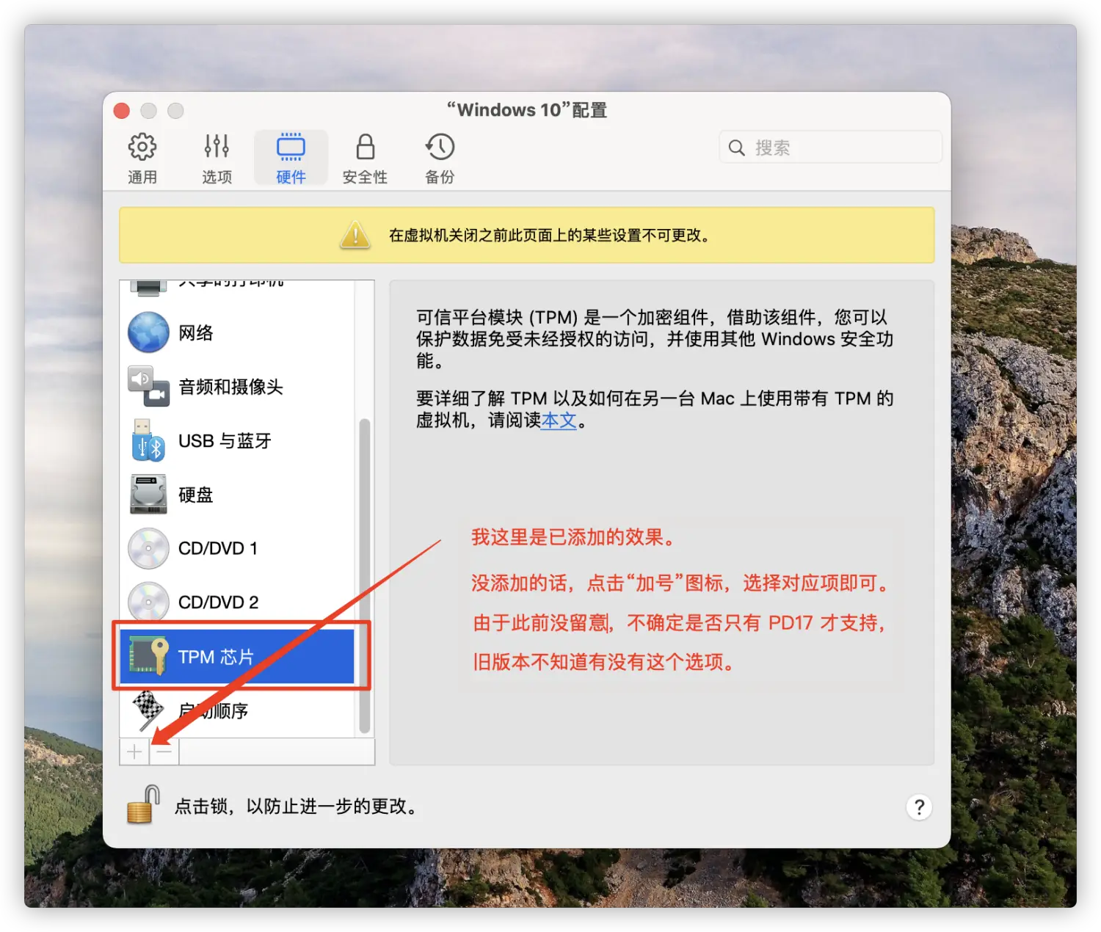Click the TPM 芯片 chip-and-key icon
Image resolution: width=1101 pixels, height=932 pixels.
coord(148,655)
